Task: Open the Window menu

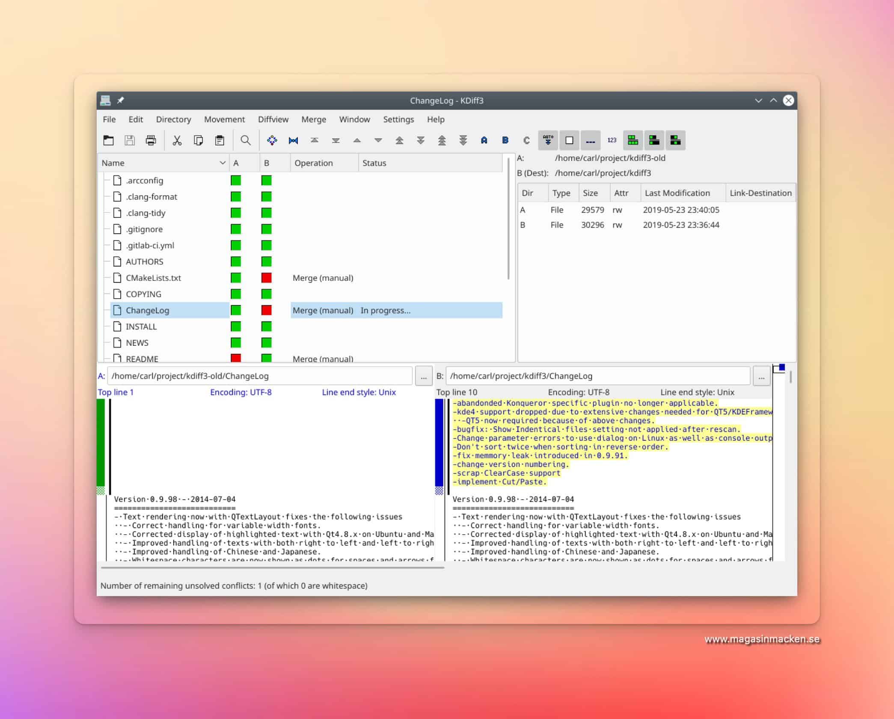Action: point(354,119)
